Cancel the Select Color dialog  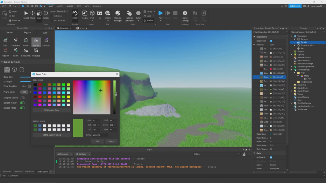point(111,141)
